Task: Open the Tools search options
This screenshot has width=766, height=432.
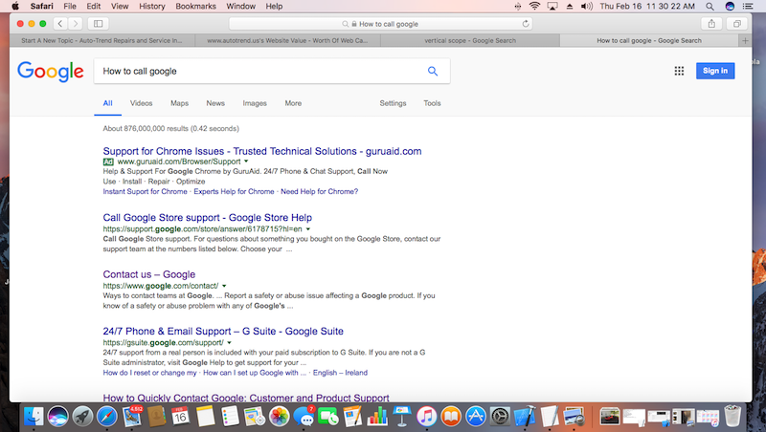Action: (x=432, y=103)
